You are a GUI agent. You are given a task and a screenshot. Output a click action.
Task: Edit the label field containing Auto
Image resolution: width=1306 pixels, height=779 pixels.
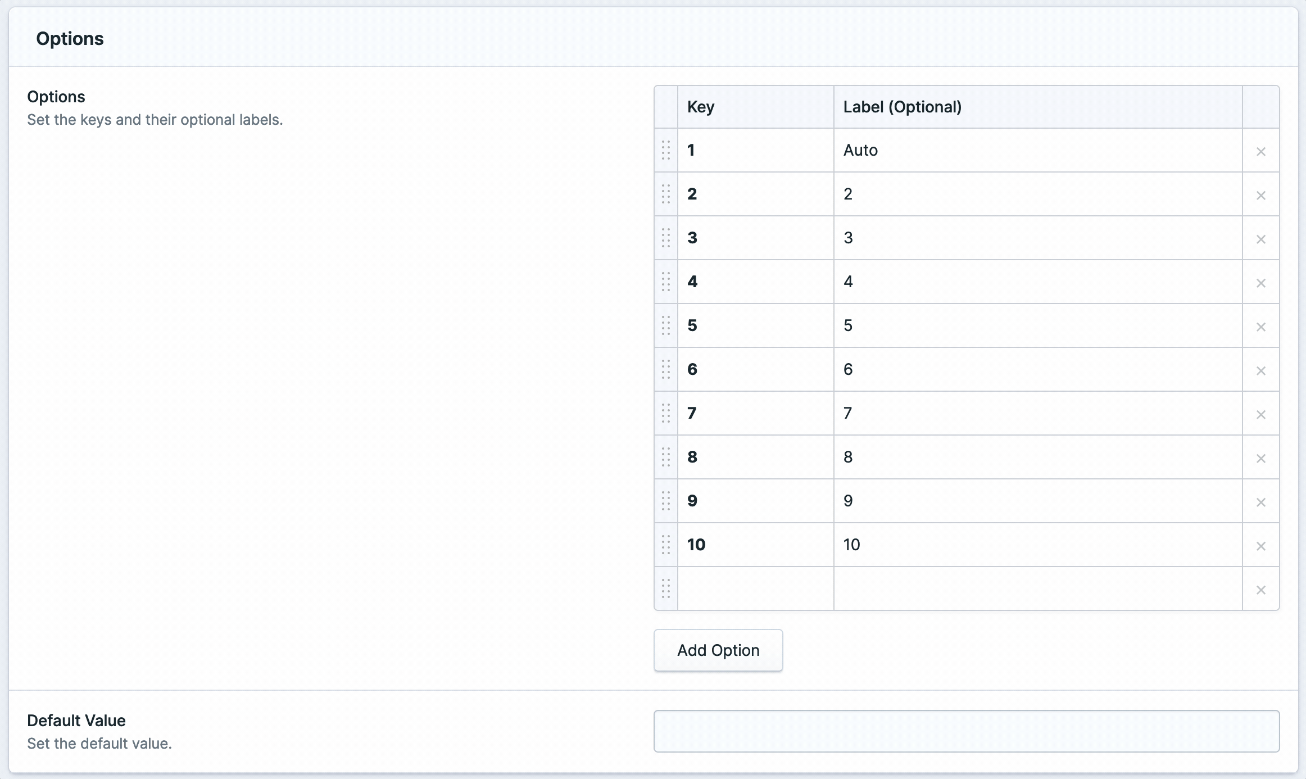[1037, 150]
